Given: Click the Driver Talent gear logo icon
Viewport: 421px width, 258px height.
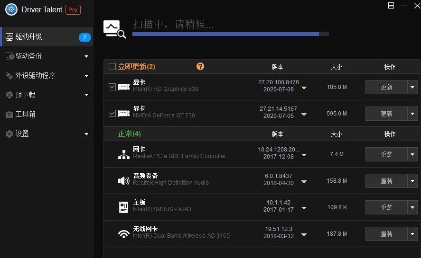Looking at the screenshot, I should 11,9.
